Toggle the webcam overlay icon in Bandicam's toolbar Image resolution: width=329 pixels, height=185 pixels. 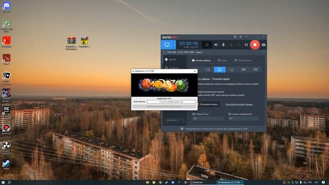coord(207,45)
